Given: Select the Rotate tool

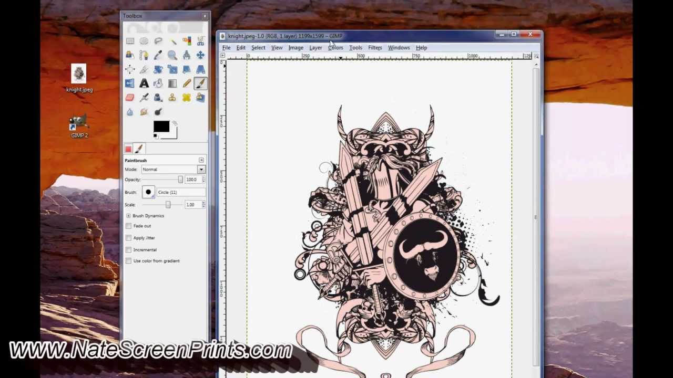Looking at the screenshot, I should pos(158,69).
